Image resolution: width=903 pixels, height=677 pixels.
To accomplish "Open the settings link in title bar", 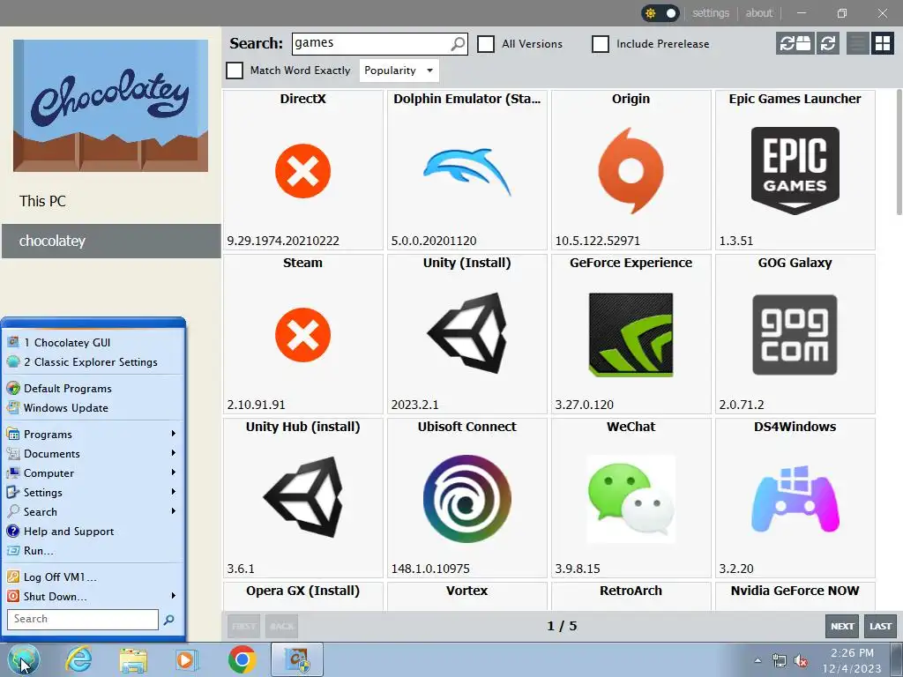I will click(711, 12).
